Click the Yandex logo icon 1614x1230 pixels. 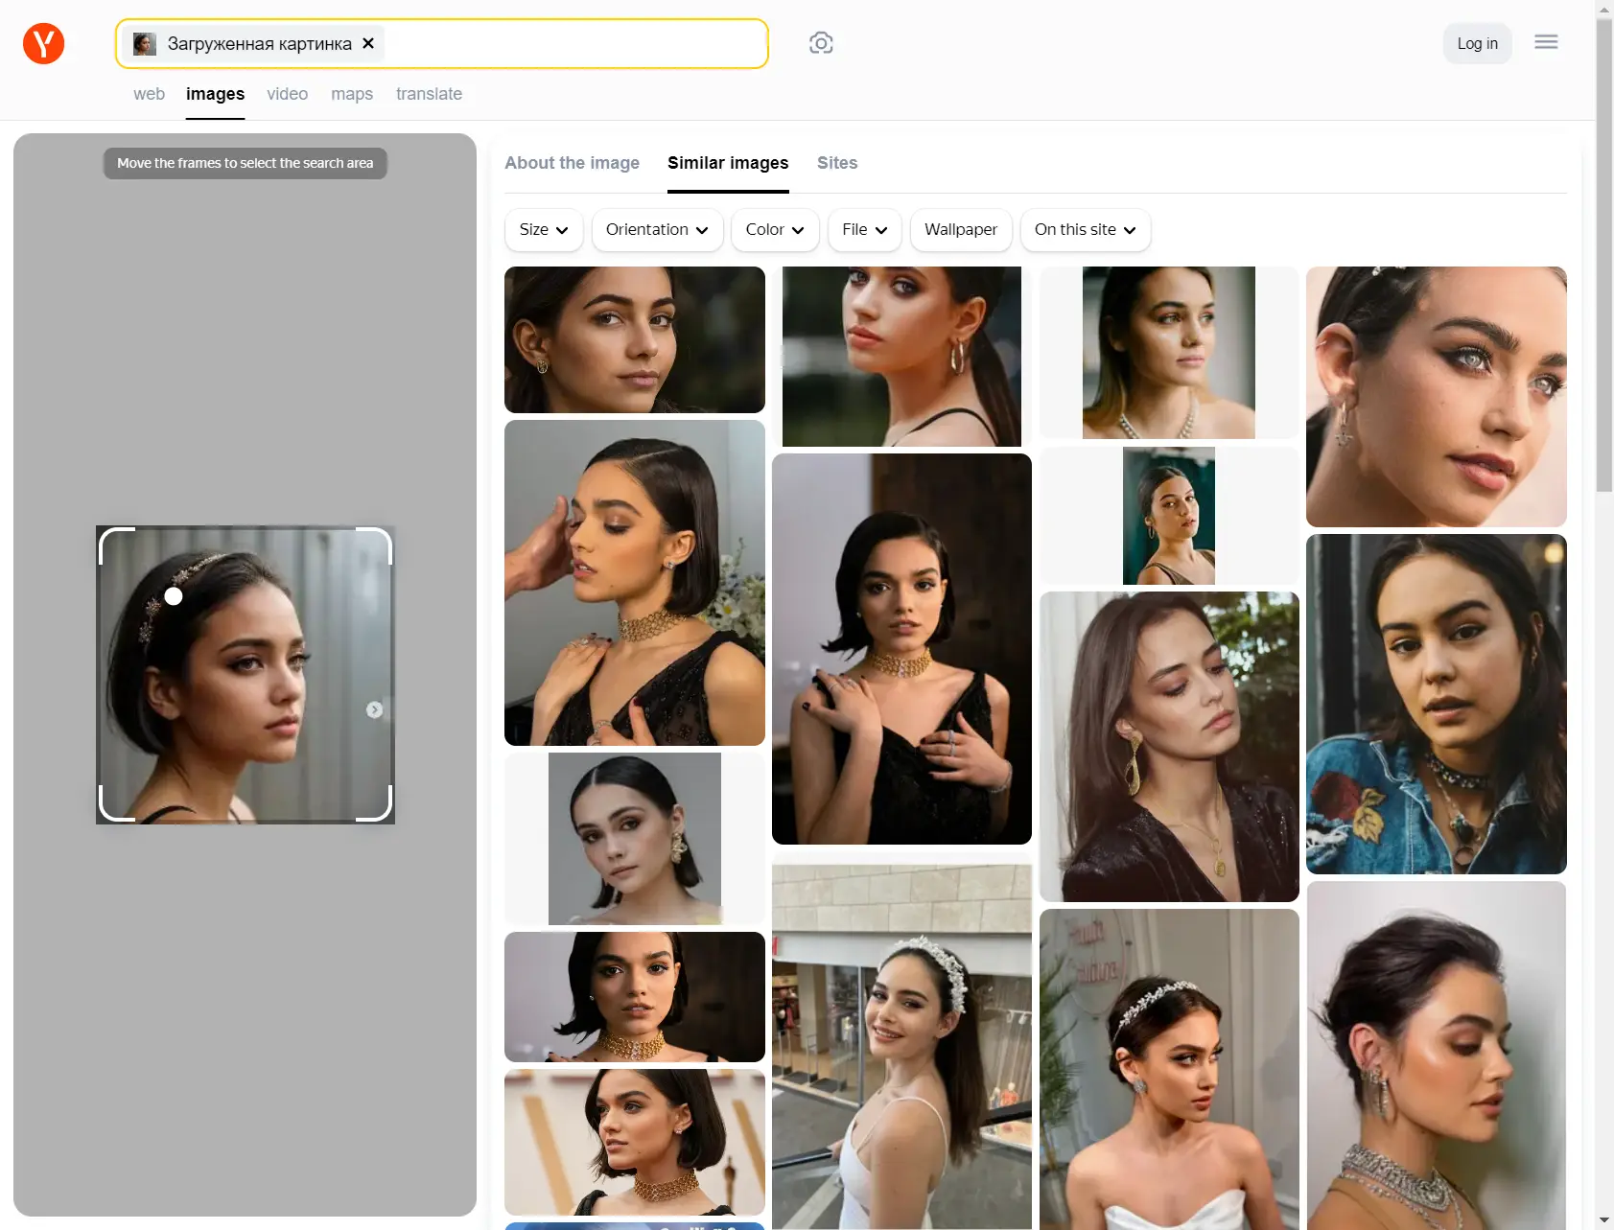coord(43,44)
